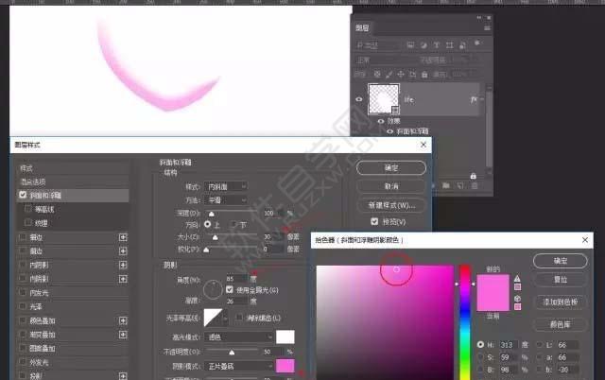Click plus icon beside 渐变叠加
605x380 pixels.
pyautogui.click(x=123, y=335)
